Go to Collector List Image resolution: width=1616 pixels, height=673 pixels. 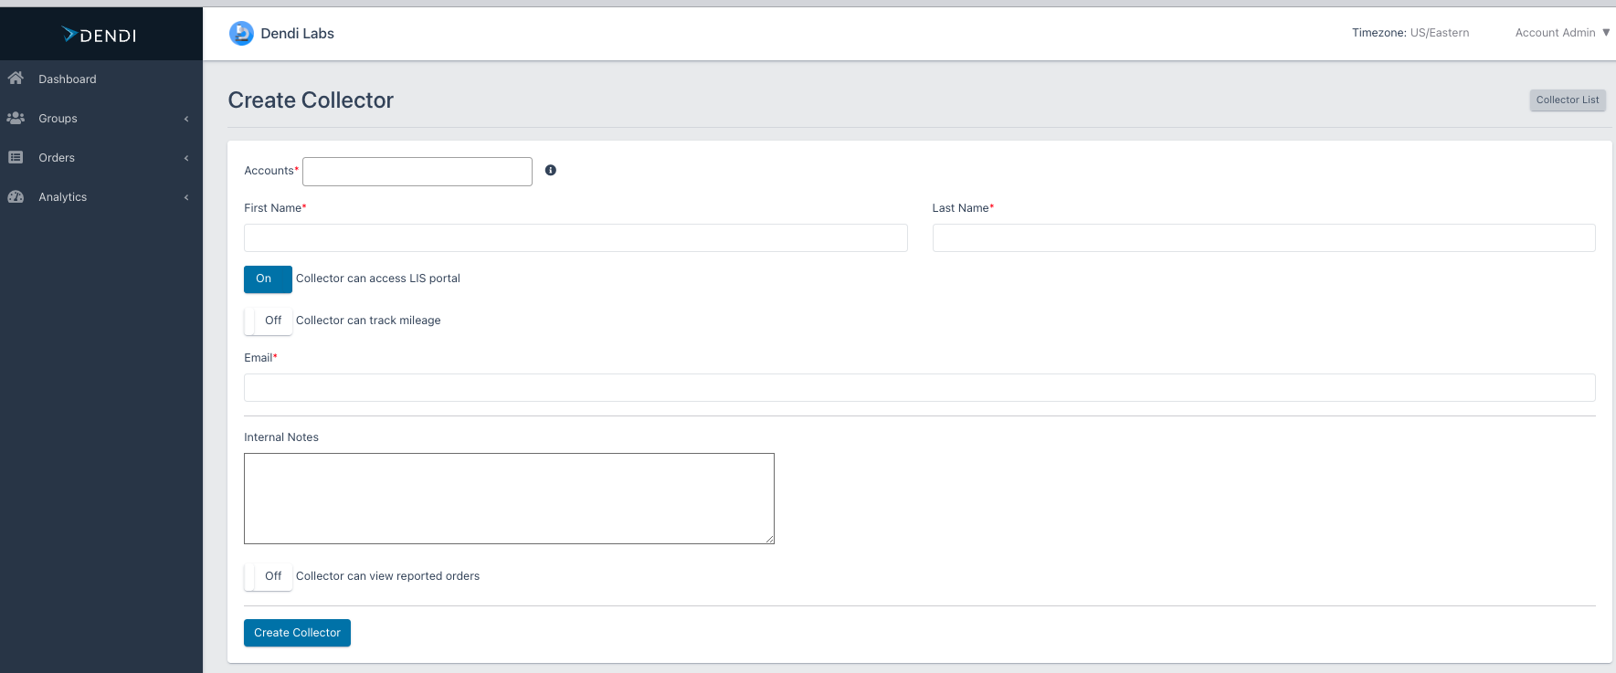1568,100
